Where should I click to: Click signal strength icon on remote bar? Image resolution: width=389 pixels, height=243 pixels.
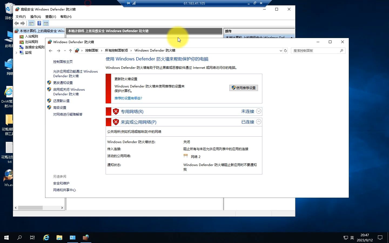pyautogui.click(x=134, y=3)
